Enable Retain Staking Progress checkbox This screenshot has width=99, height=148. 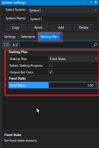click(51, 65)
